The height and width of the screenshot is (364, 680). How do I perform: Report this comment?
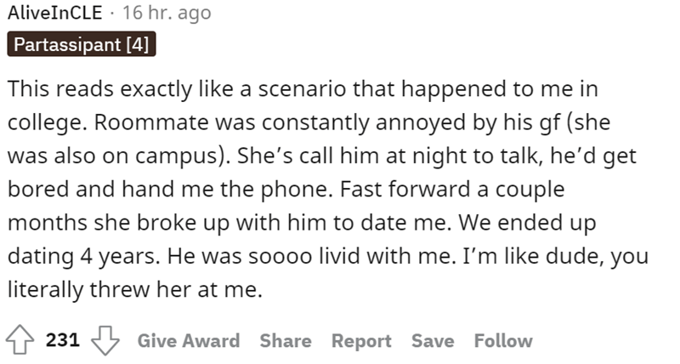click(x=361, y=341)
